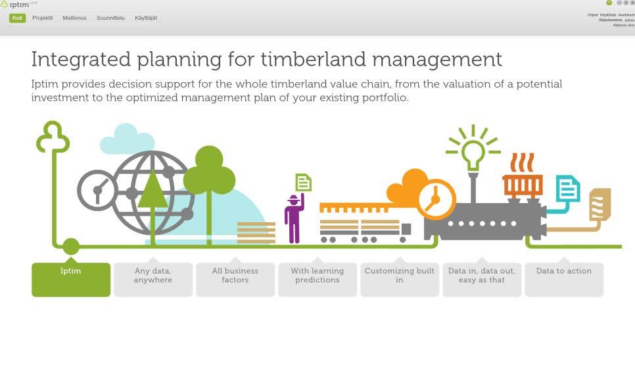Show the 'Data to action' step

click(x=564, y=279)
